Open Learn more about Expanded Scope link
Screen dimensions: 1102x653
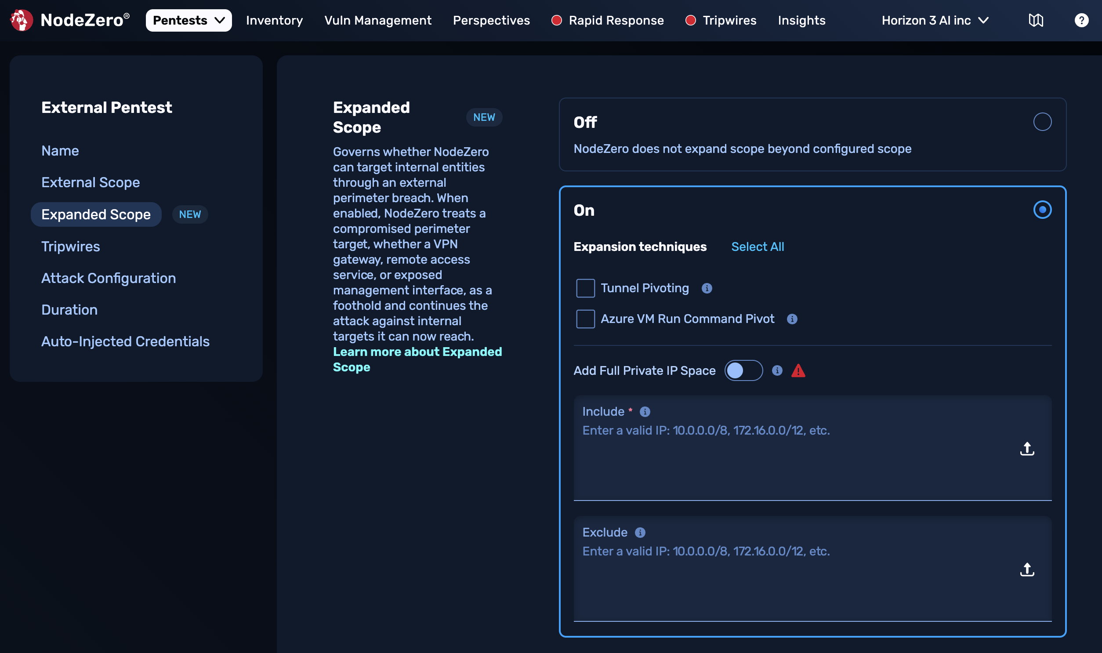(417, 359)
